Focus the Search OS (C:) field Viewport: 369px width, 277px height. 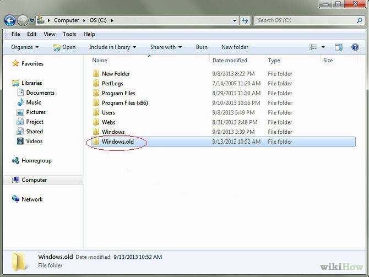[309, 20]
